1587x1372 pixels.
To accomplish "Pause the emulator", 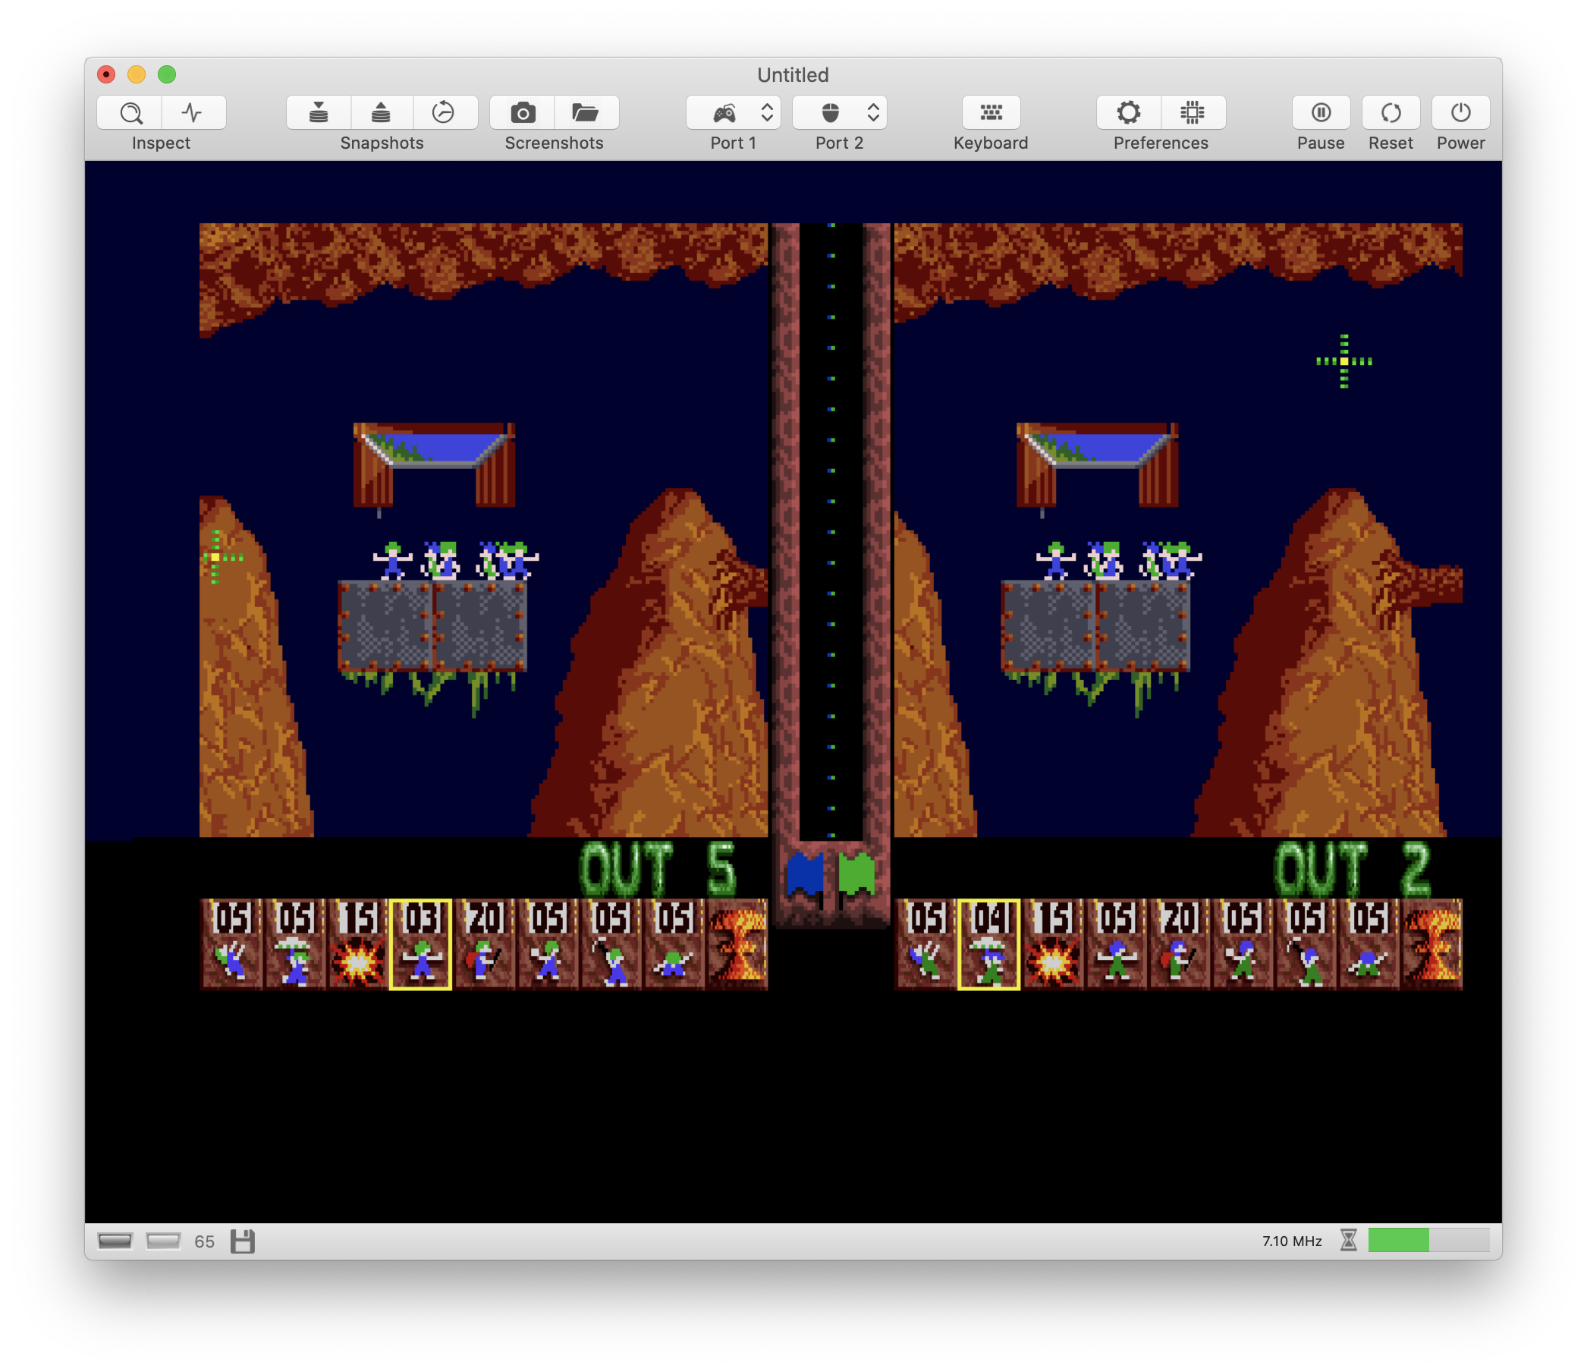I will coord(1321,112).
